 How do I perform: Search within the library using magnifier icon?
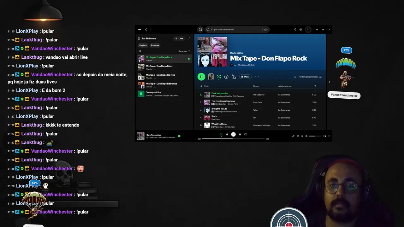140,51
